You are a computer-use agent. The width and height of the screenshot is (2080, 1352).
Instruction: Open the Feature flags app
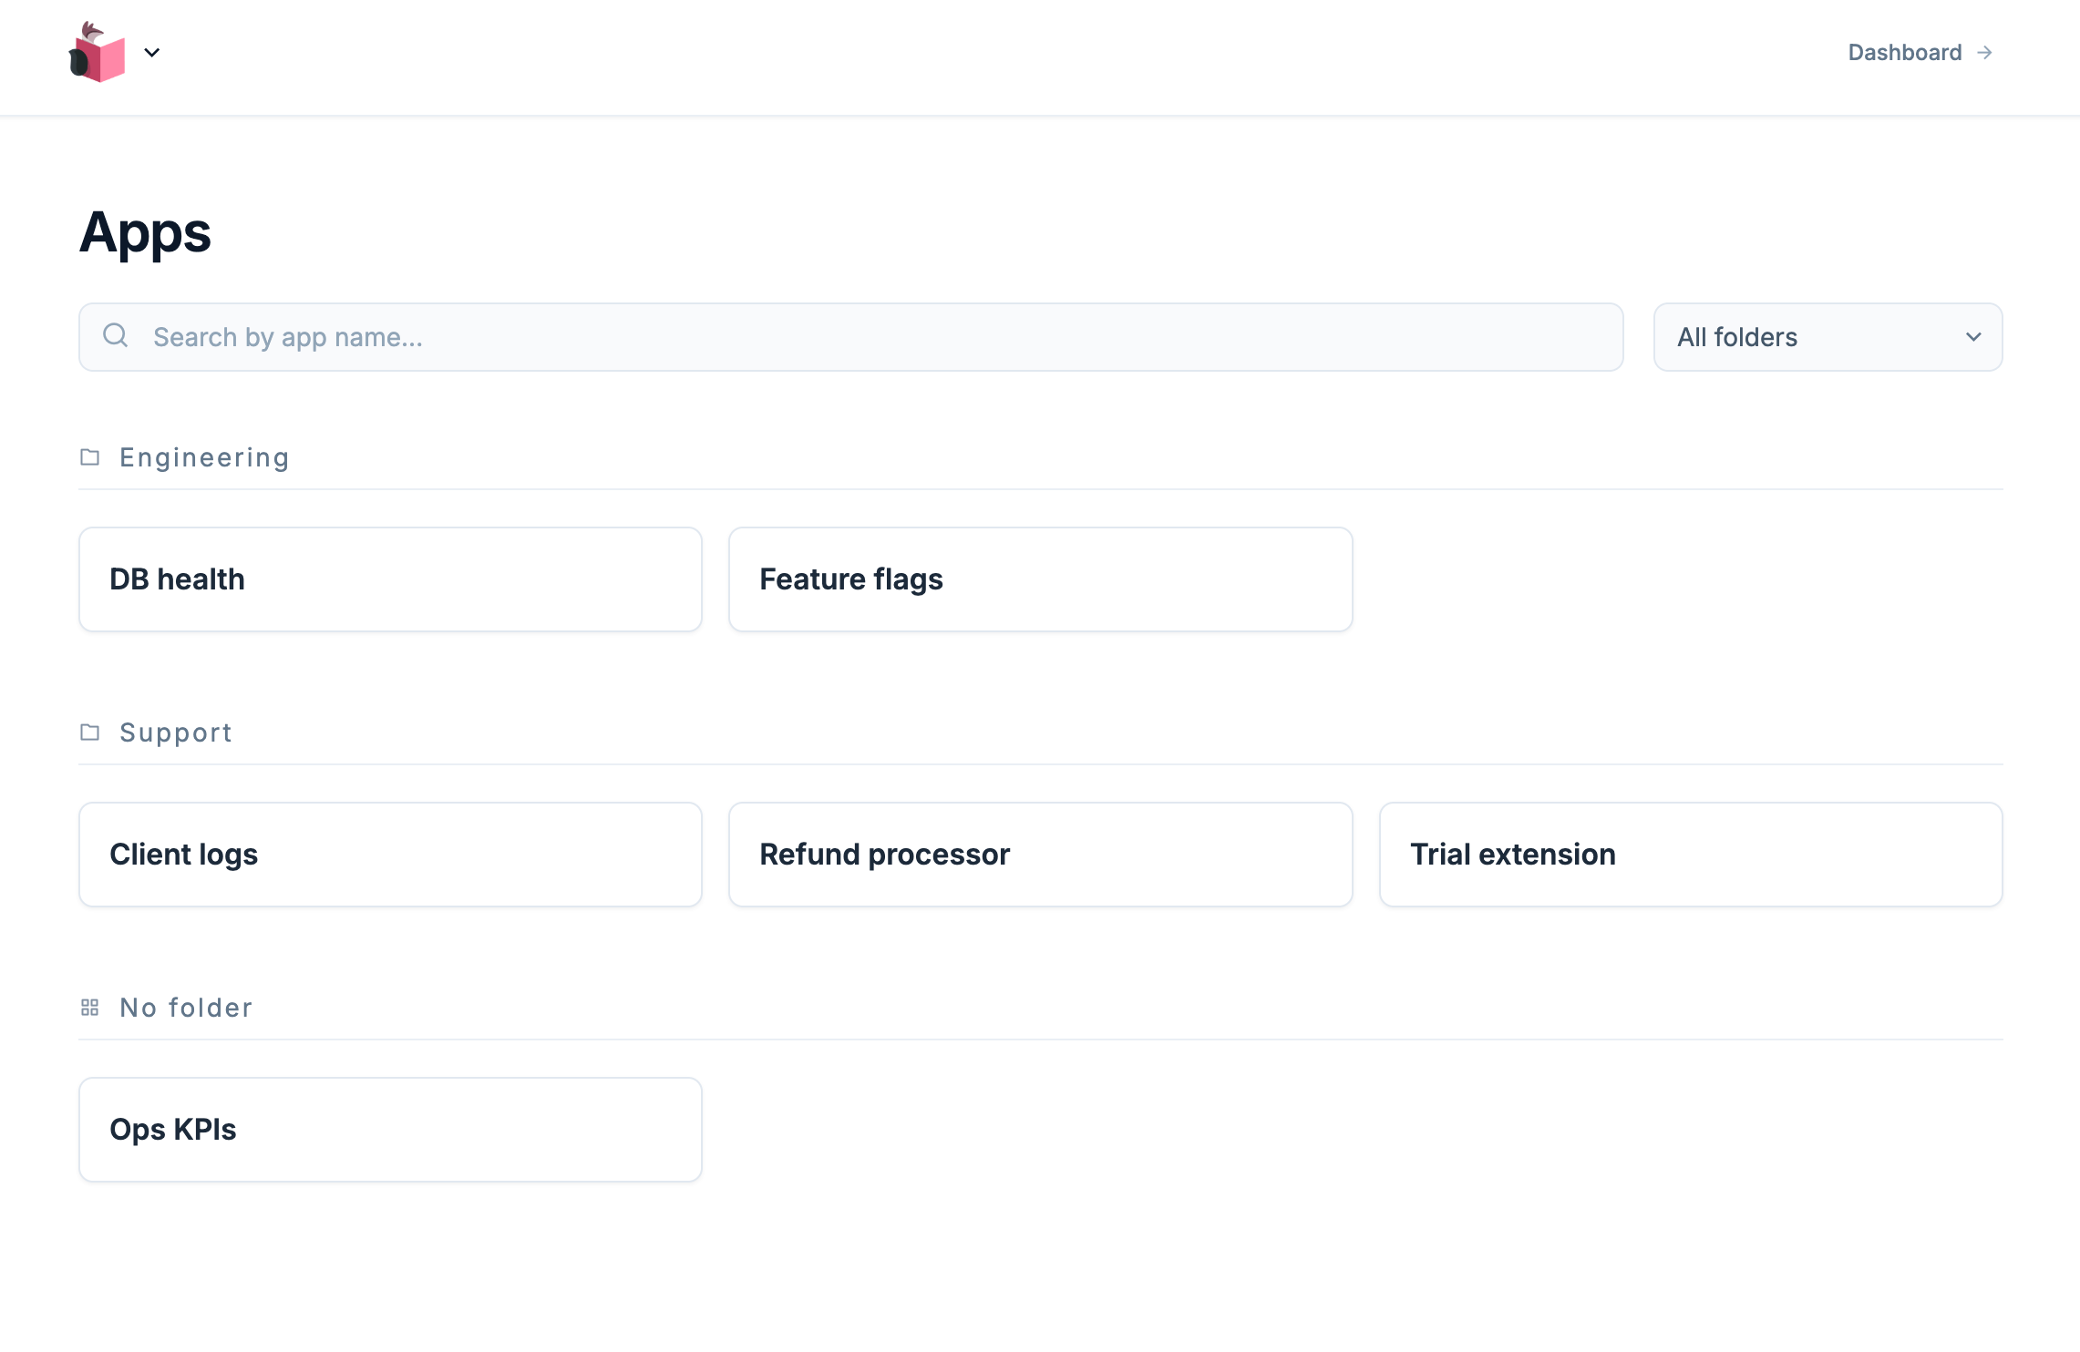pyautogui.click(x=1040, y=579)
